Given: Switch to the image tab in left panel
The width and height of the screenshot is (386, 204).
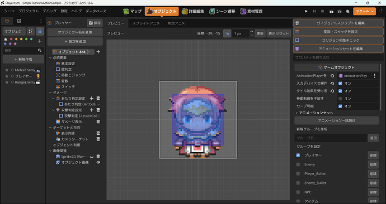Looking at the screenshot, I should coord(19,21).
